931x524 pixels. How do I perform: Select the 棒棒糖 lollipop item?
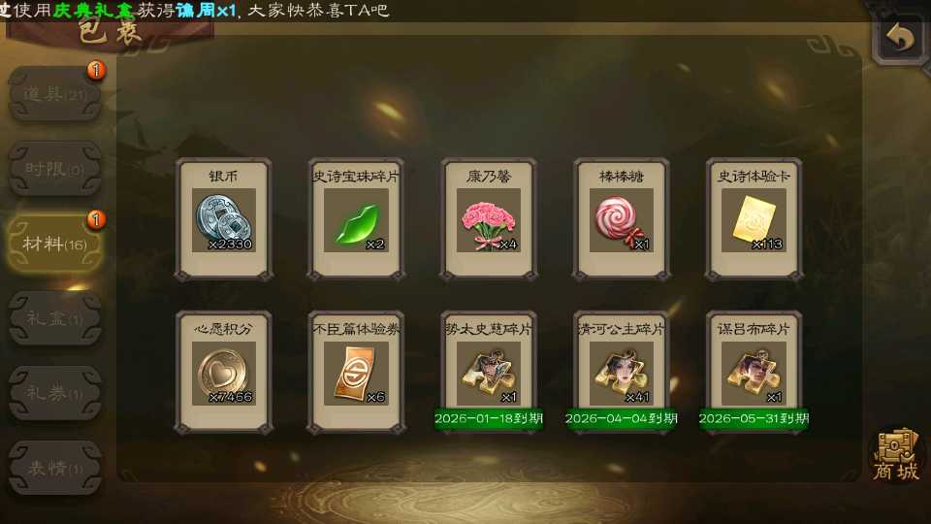[x=621, y=218]
